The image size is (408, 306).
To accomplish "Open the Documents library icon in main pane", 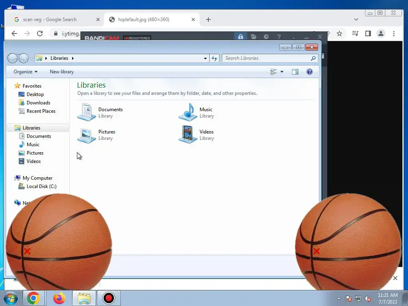I will point(86,112).
